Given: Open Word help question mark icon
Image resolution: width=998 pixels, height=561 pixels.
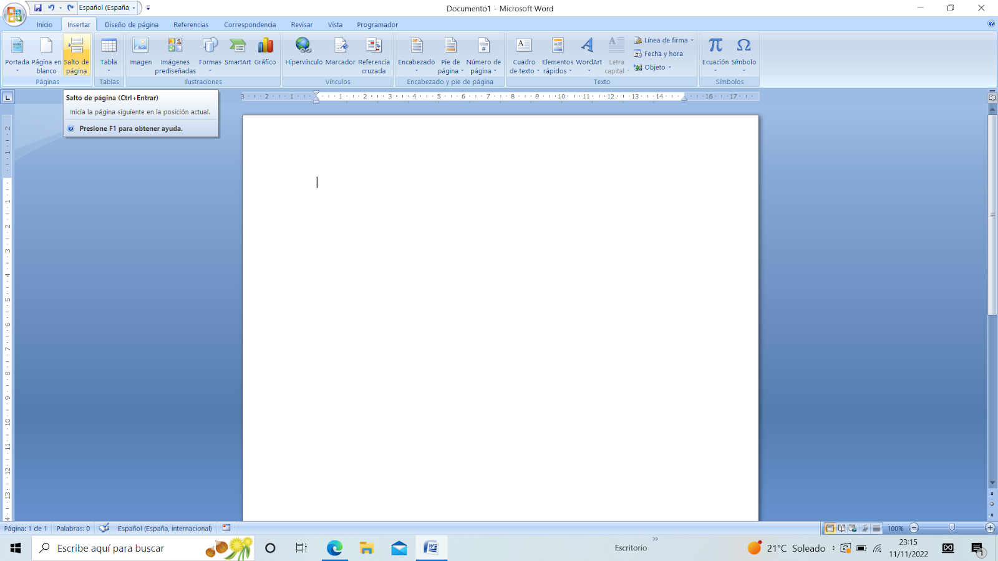Looking at the screenshot, I should point(991,24).
